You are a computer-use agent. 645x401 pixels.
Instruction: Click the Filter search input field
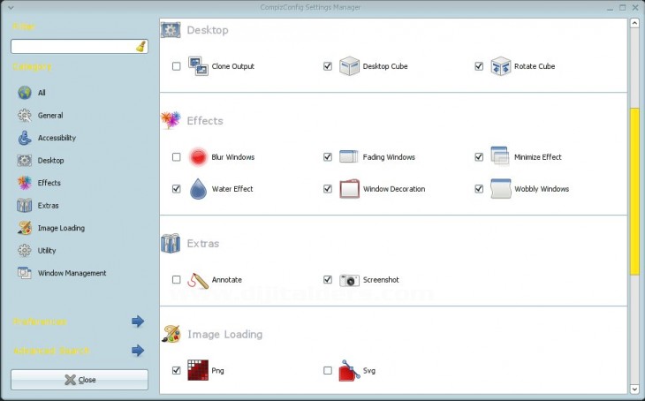pos(72,47)
